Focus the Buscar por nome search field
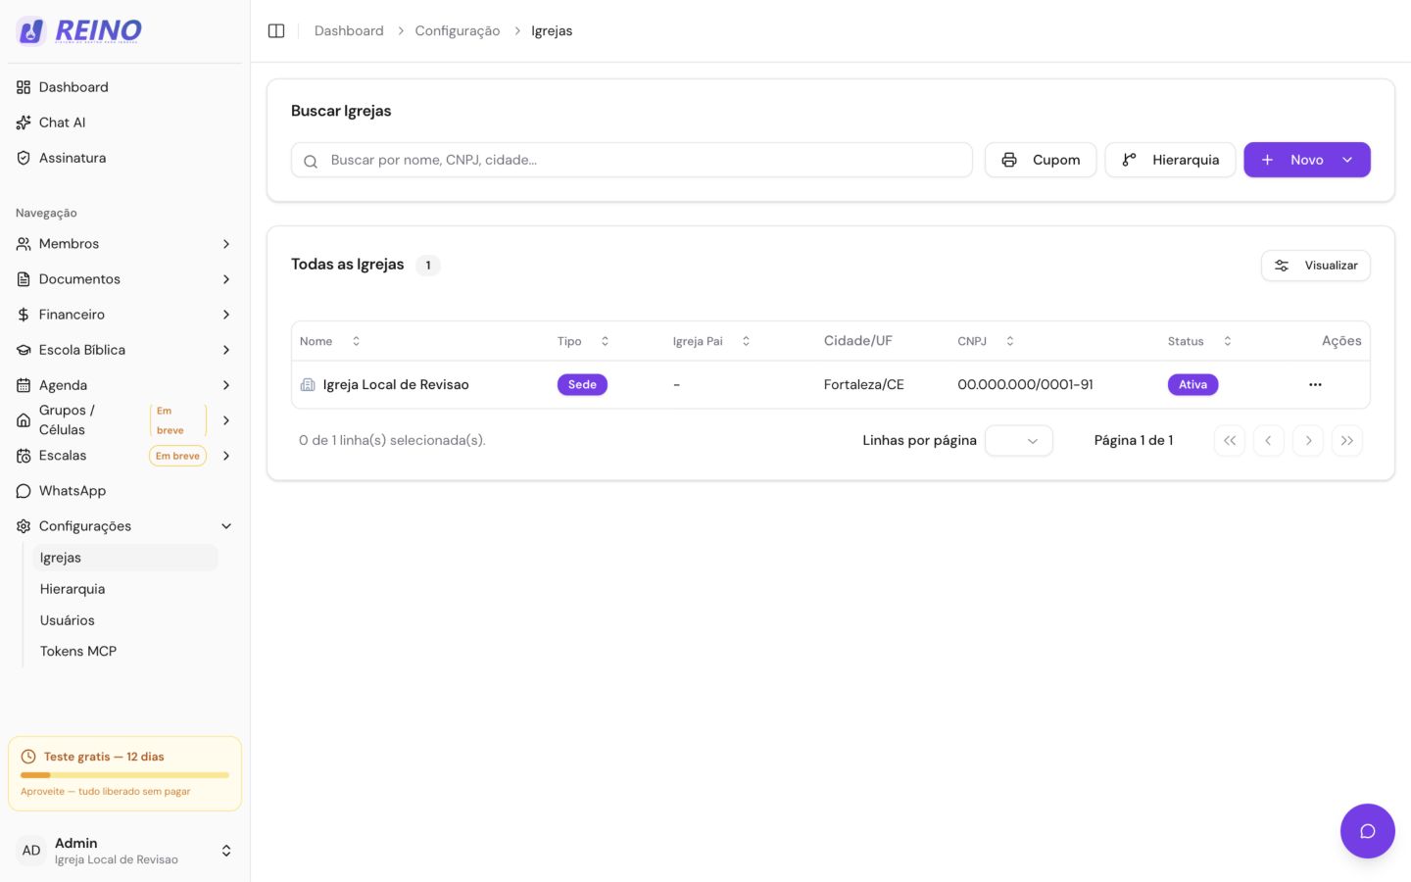 coord(632,160)
